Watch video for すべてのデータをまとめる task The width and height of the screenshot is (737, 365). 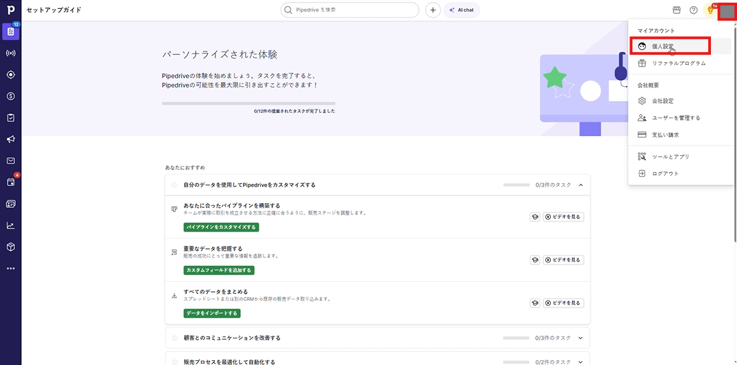click(x=563, y=303)
